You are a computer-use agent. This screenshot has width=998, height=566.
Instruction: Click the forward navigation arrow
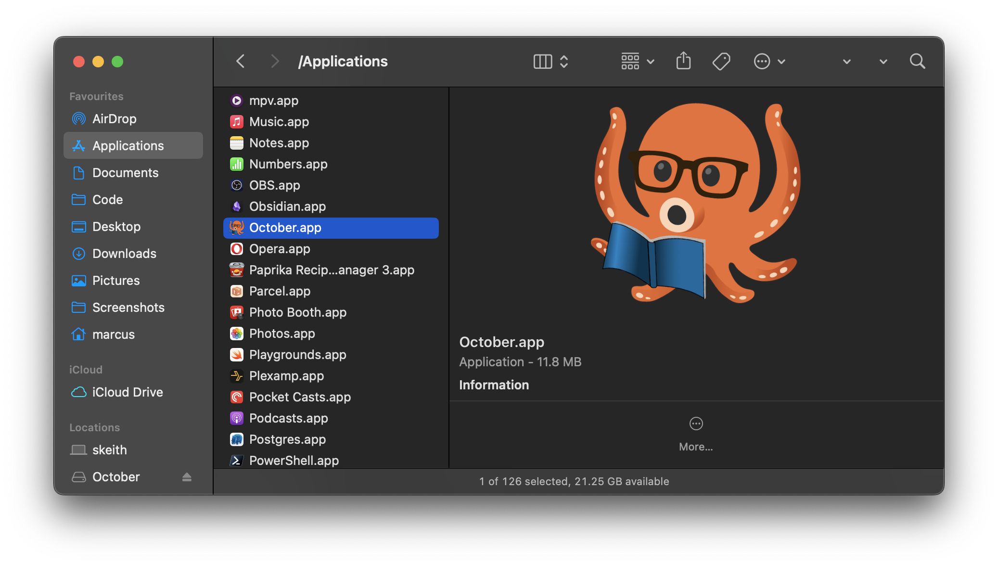pyautogui.click(x=275, y=61)
